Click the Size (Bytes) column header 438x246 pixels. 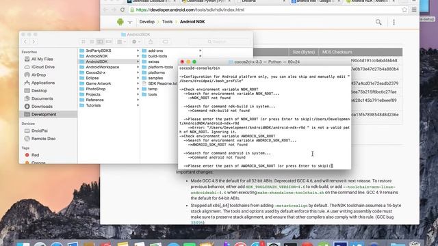(304, 52)
